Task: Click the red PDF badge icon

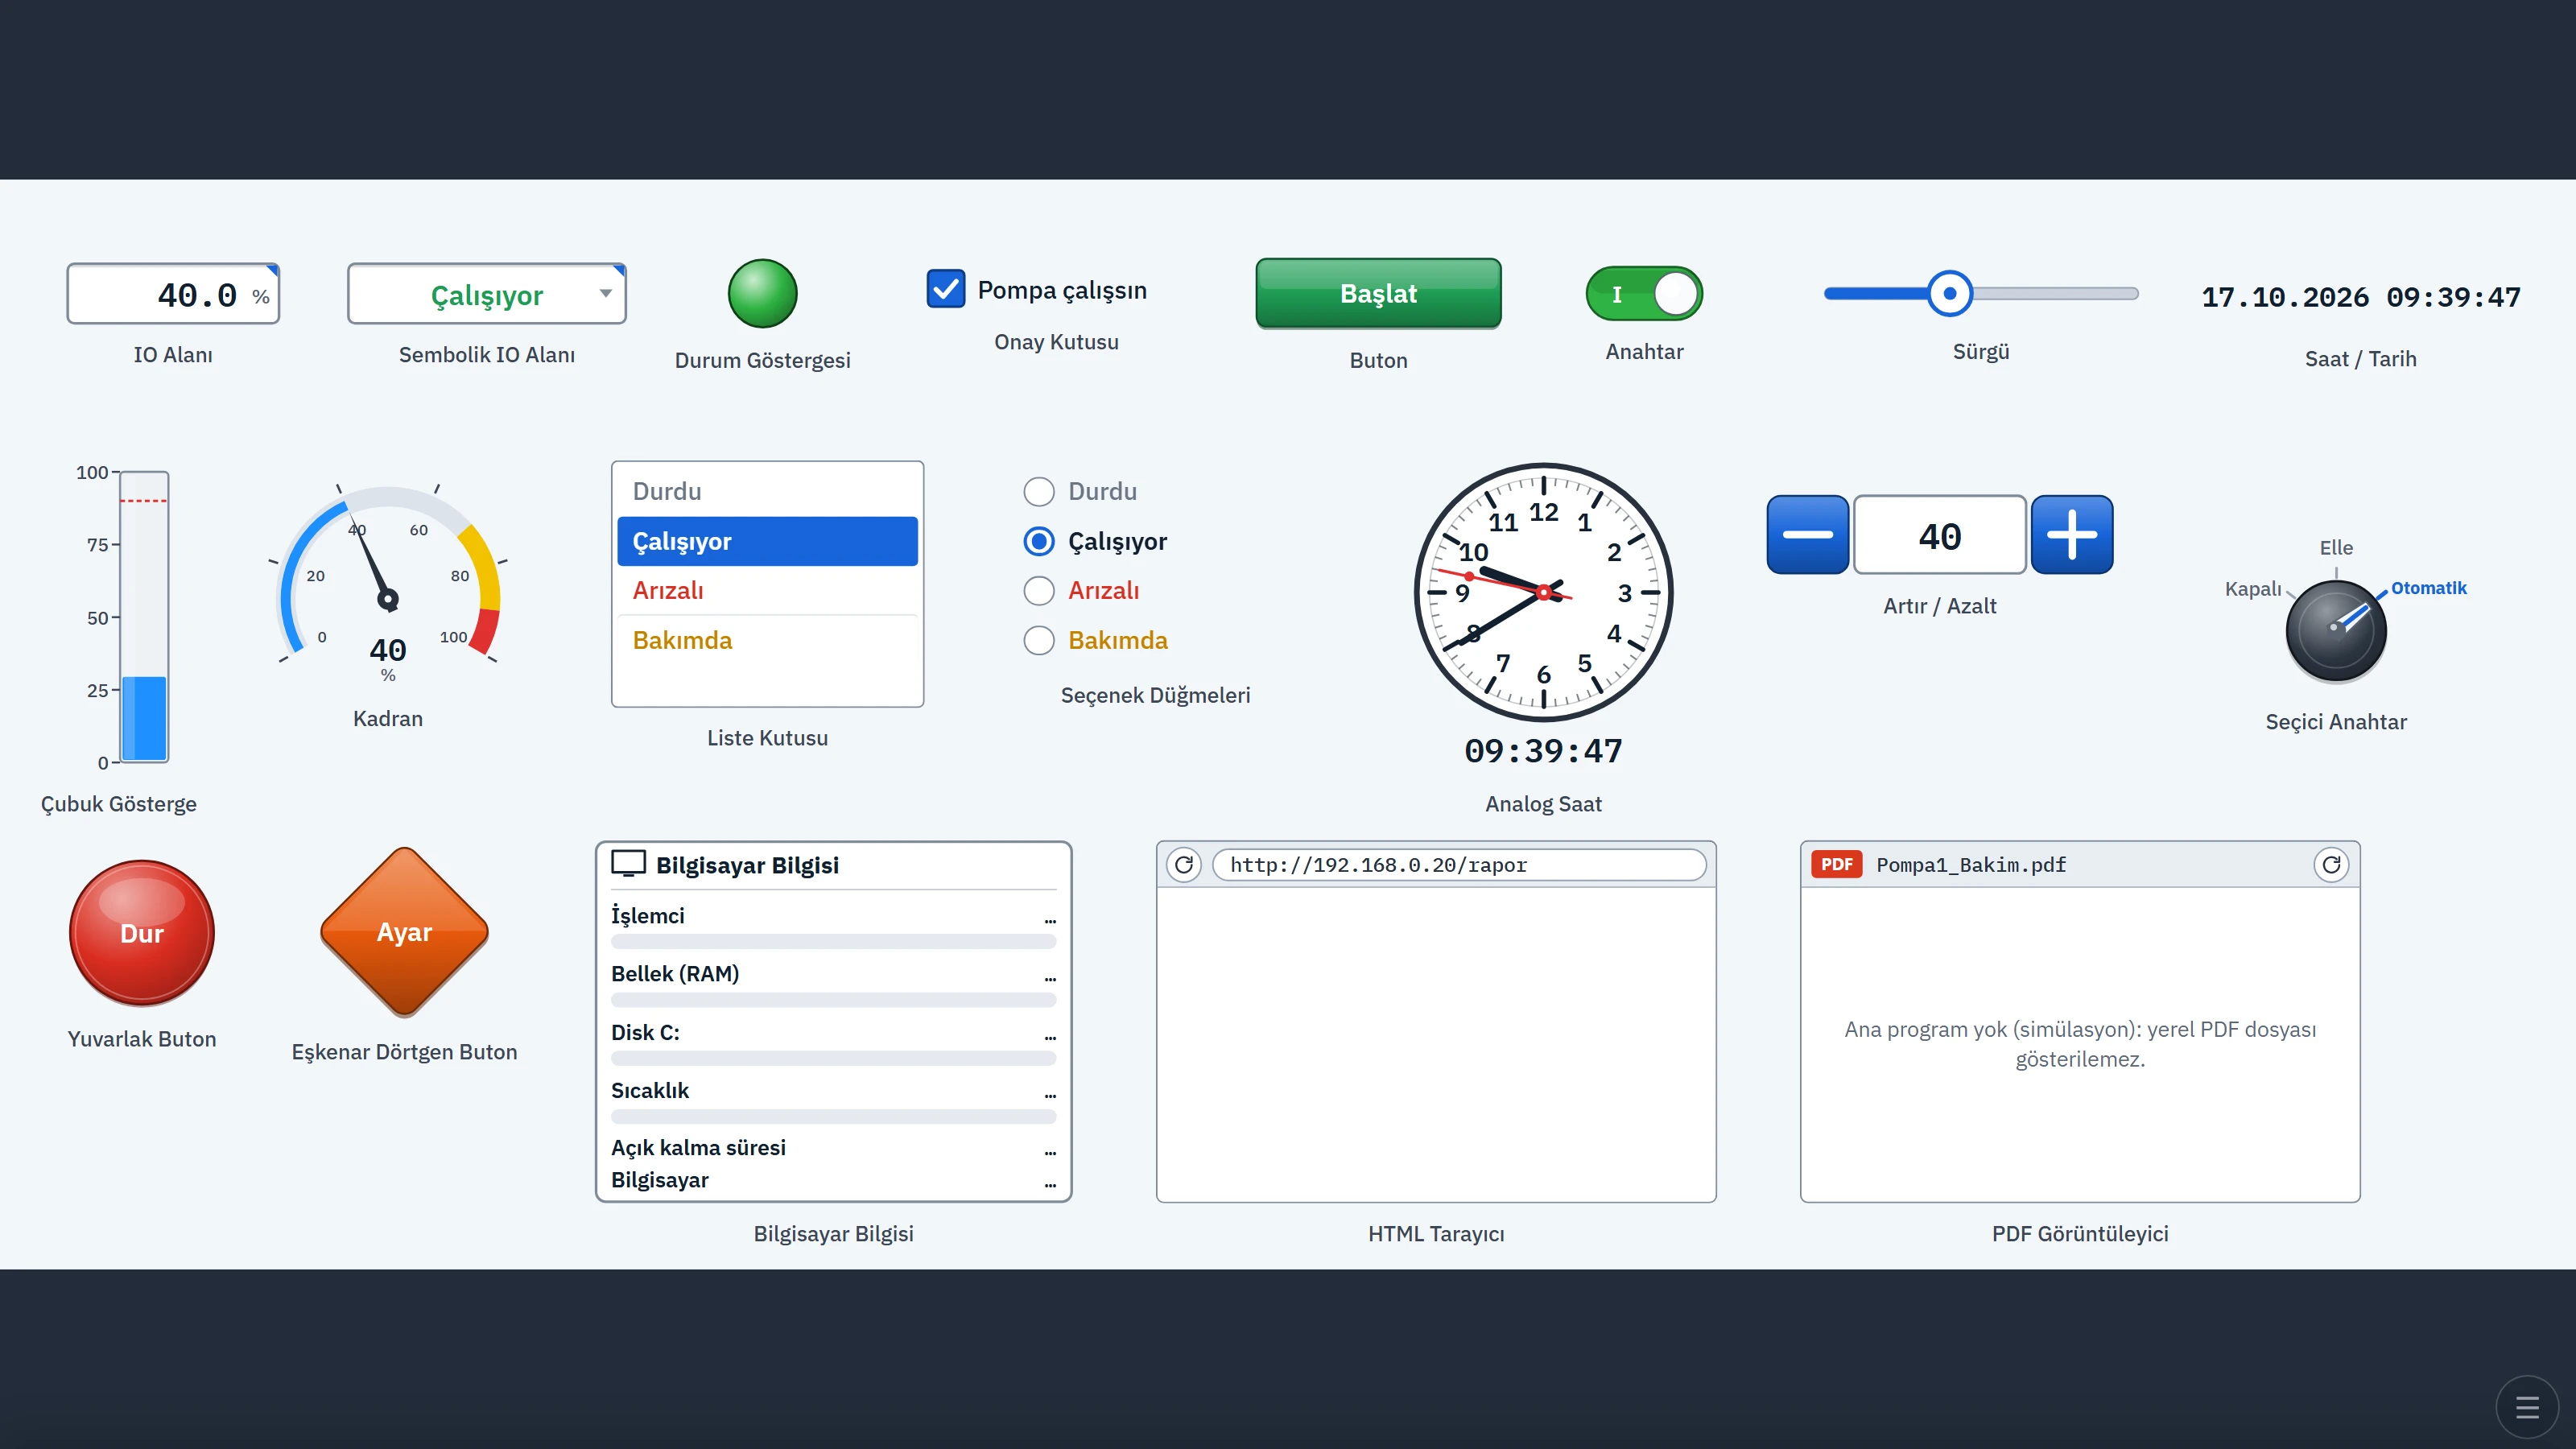Action: tap(1836, 865)
